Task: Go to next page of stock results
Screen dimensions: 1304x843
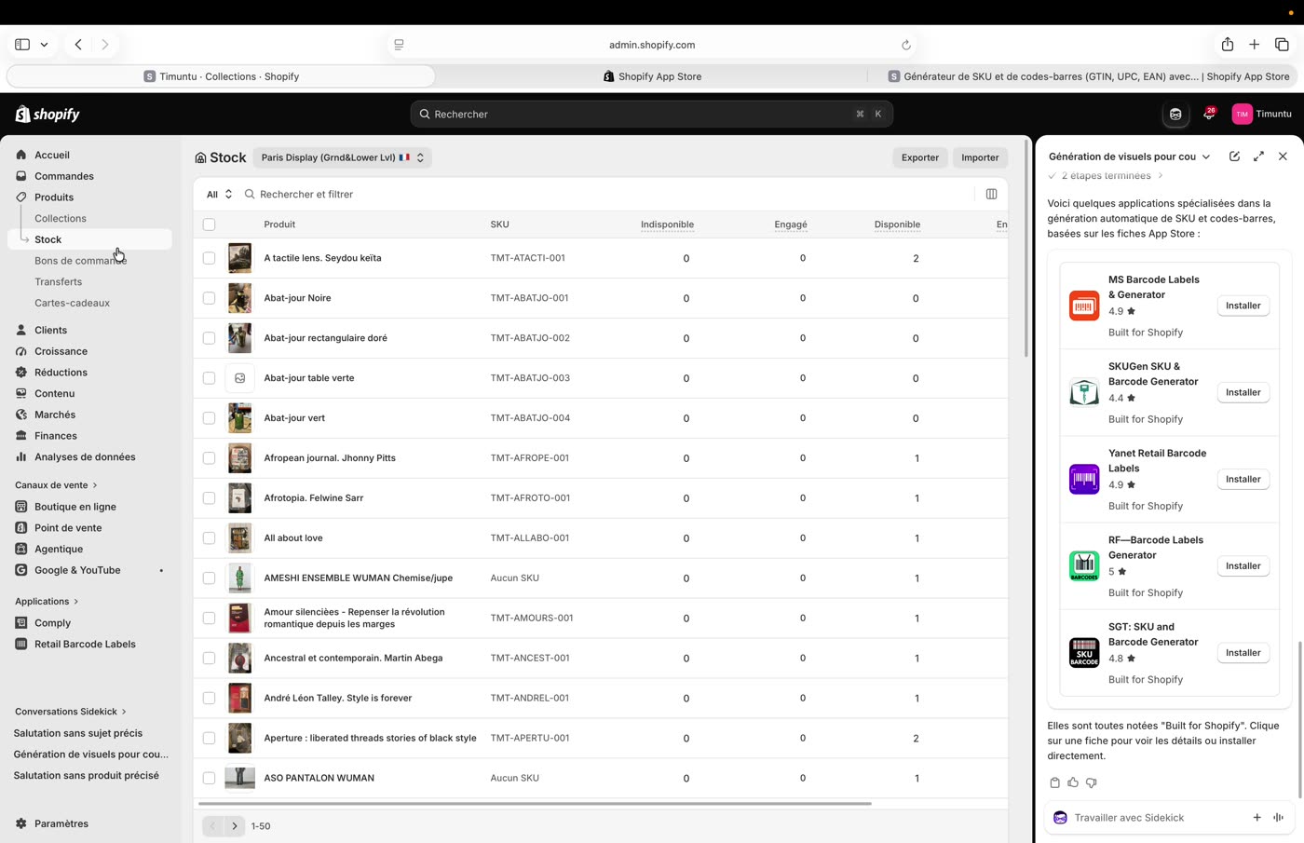Action: pos(235,826)
